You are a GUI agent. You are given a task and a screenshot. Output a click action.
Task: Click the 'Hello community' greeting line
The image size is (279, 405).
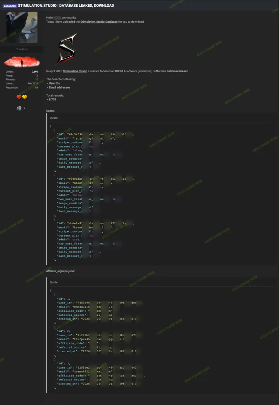[x=61, y=17]
